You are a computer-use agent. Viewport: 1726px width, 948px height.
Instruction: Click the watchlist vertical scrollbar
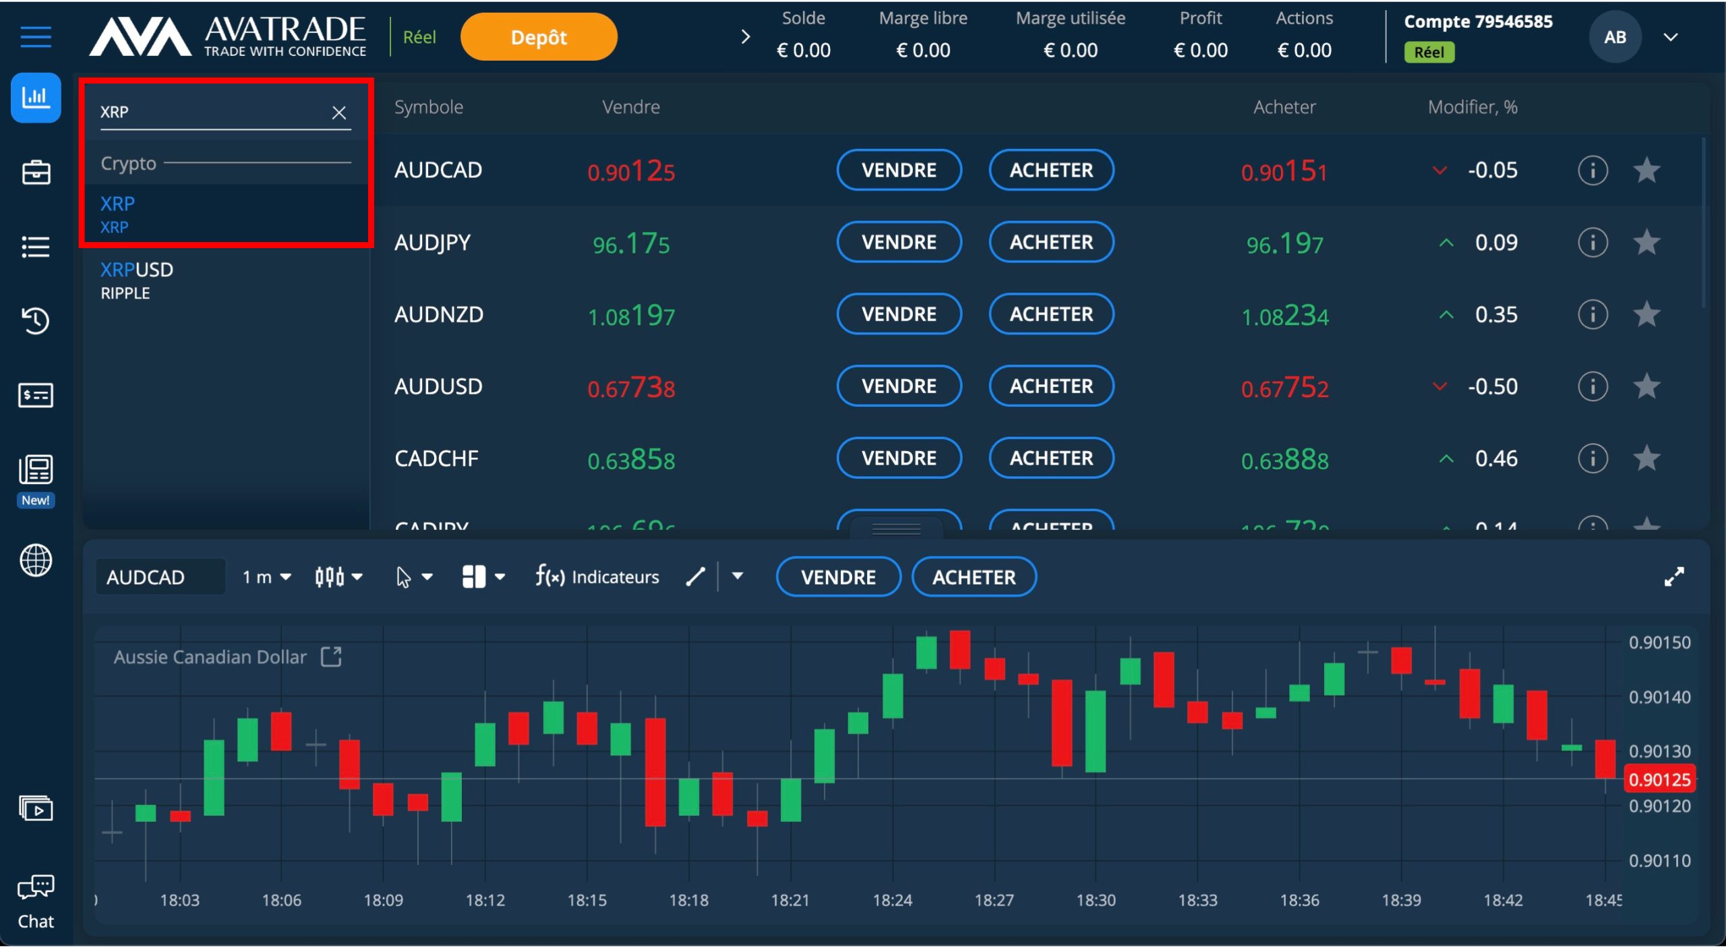[1704, 223]
